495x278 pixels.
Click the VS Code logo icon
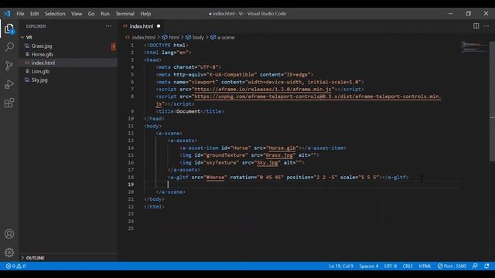pyautogui.click(x=7, y=14)
